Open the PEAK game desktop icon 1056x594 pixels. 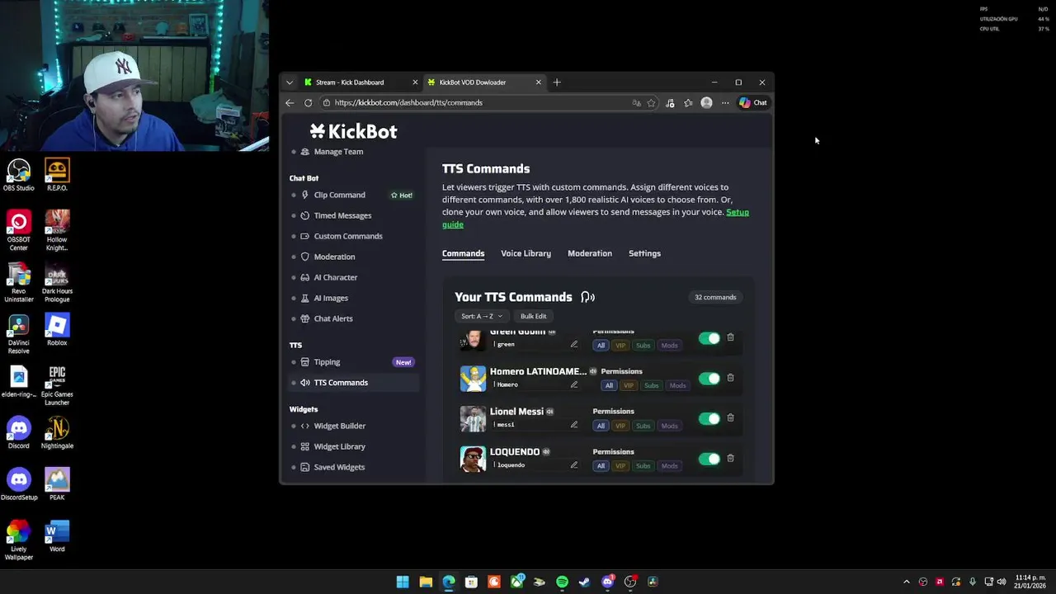57,483
